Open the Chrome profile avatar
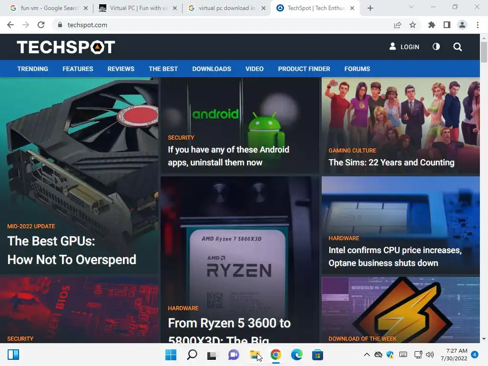Viewport: 488px width, 366px height. (462, 25)
